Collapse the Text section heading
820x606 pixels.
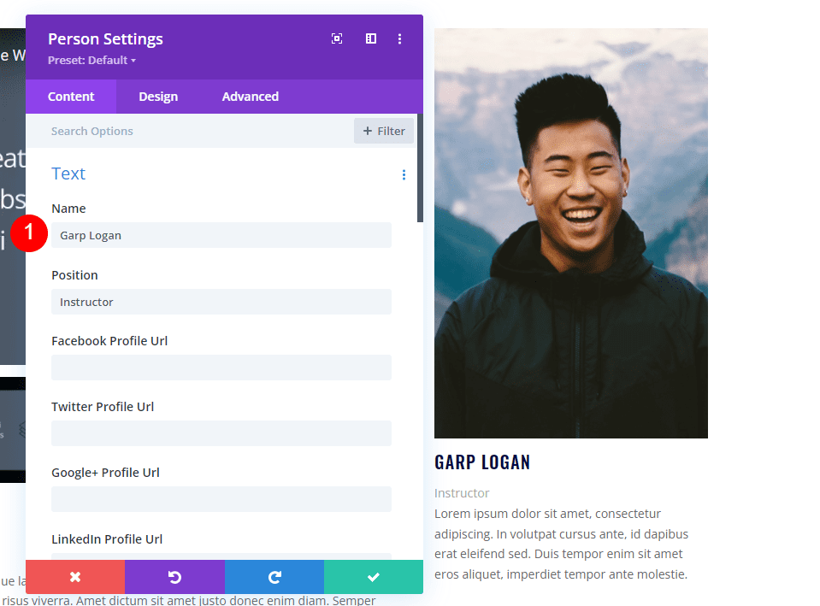point(68,174)
